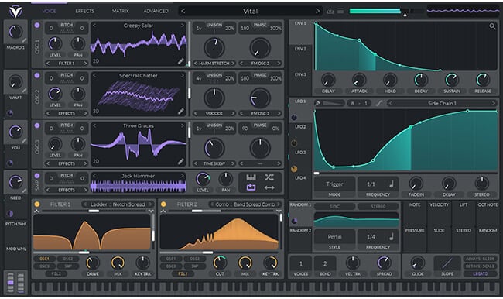
Task: Click the LFO 2 modulation dot
Action: pos(294,143)
